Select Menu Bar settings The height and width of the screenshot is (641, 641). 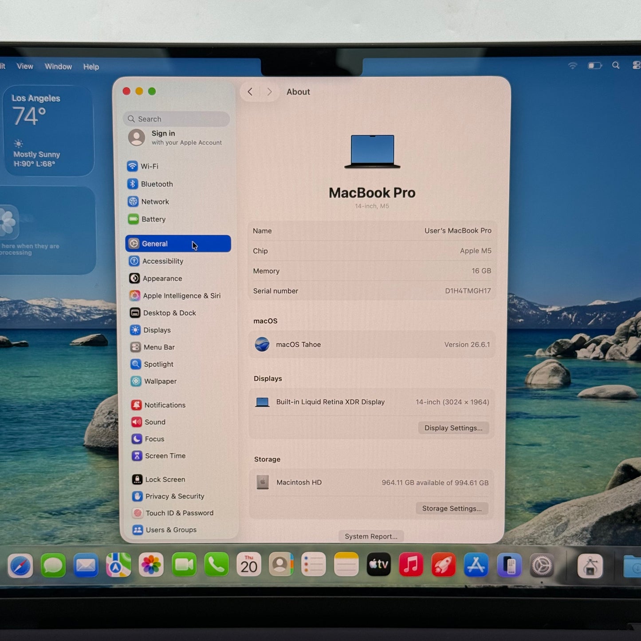tap(179, 347)
